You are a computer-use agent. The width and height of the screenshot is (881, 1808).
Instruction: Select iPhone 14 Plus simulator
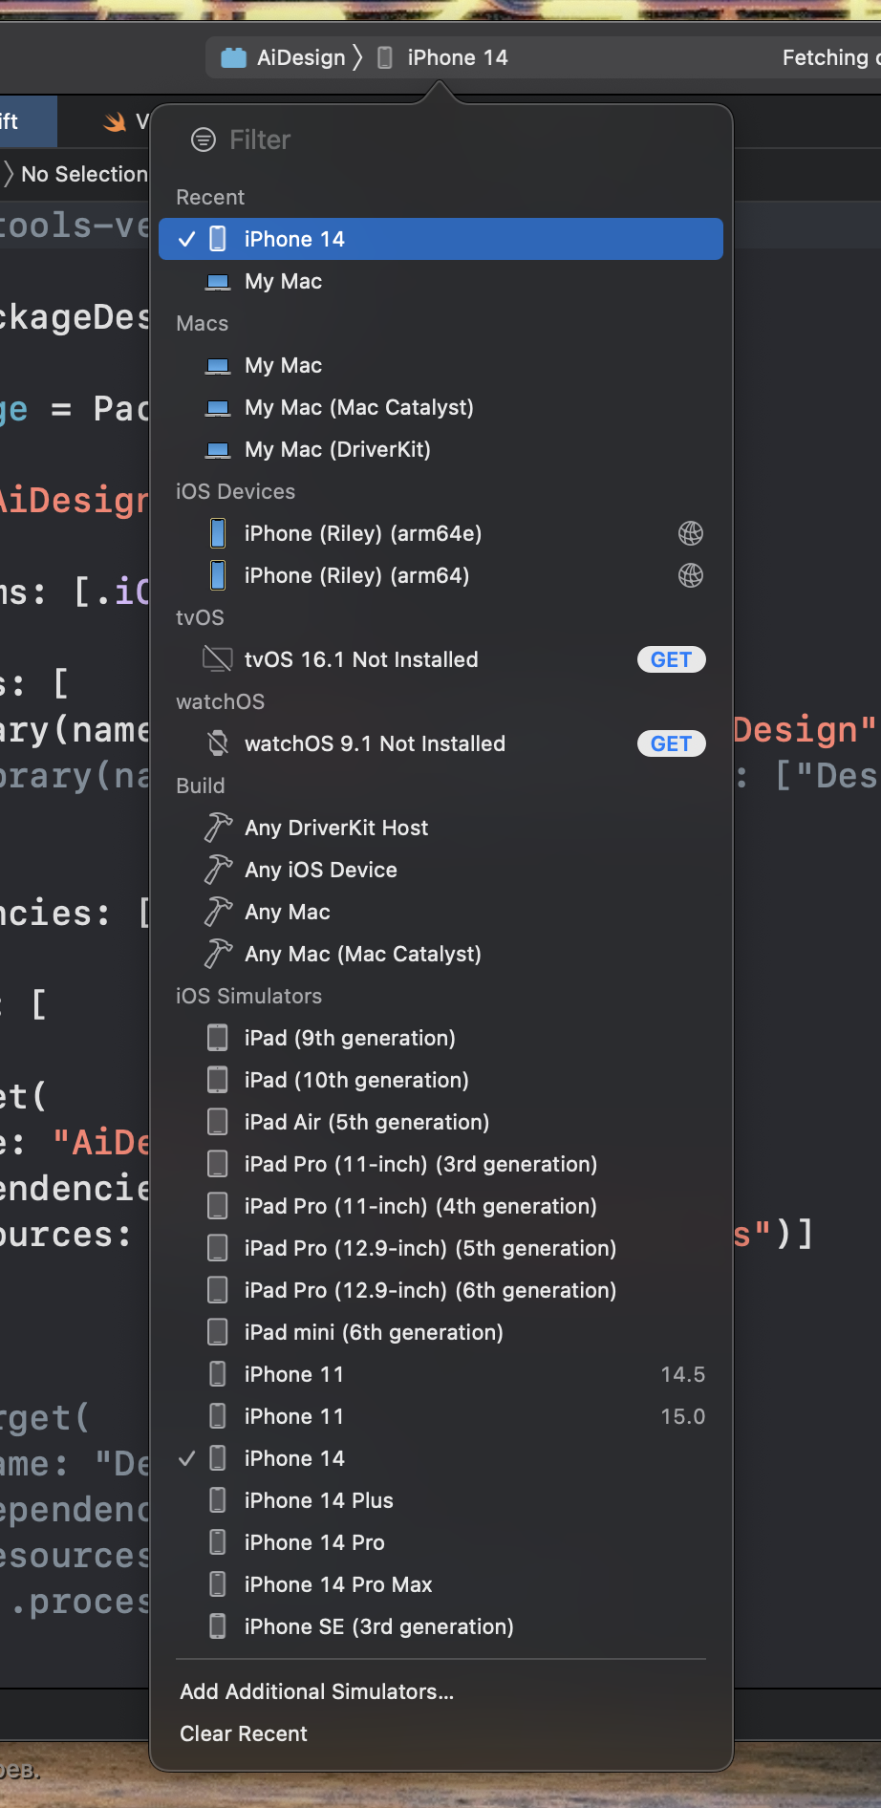pyautogui.click(x=440, y=1500)
